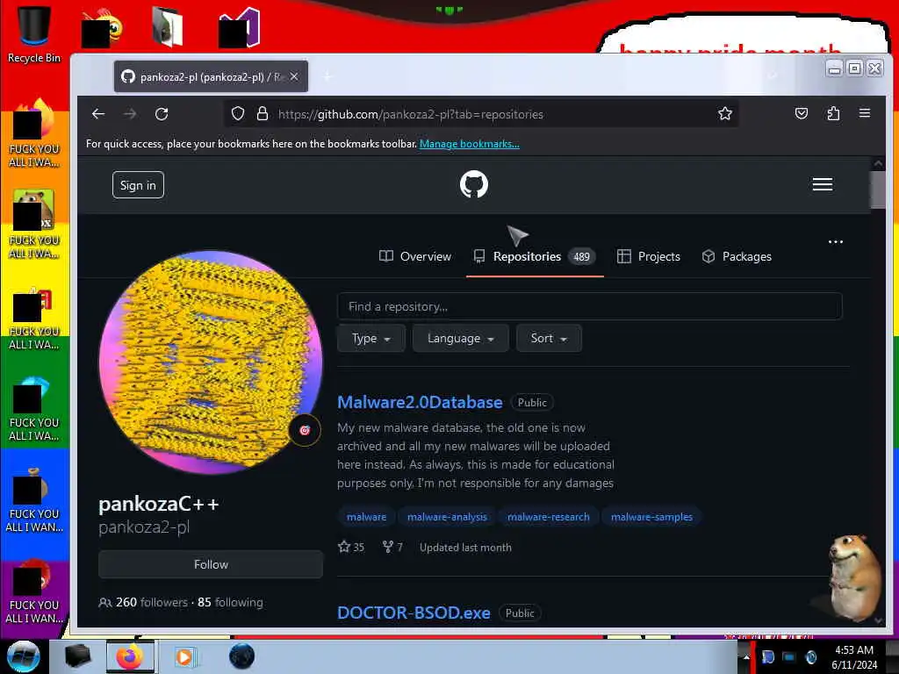Image resolution: width=899 pixels, height=674 pixels.
Task: Open the Pocket save icon
Action: 801,113
